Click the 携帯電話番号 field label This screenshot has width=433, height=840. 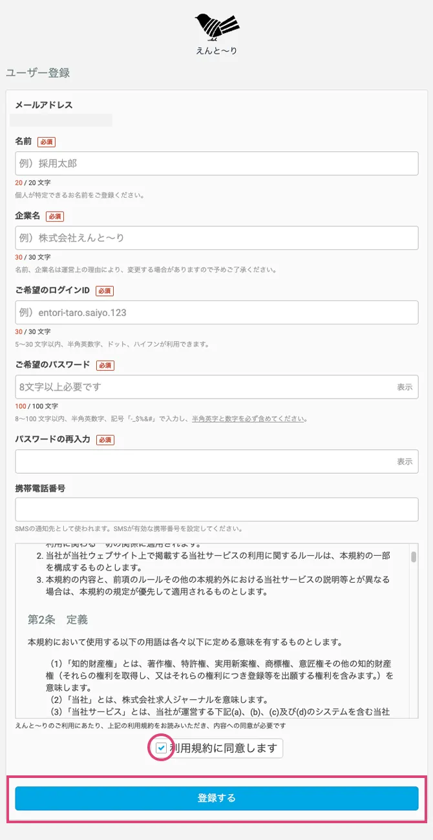point(40,488)
